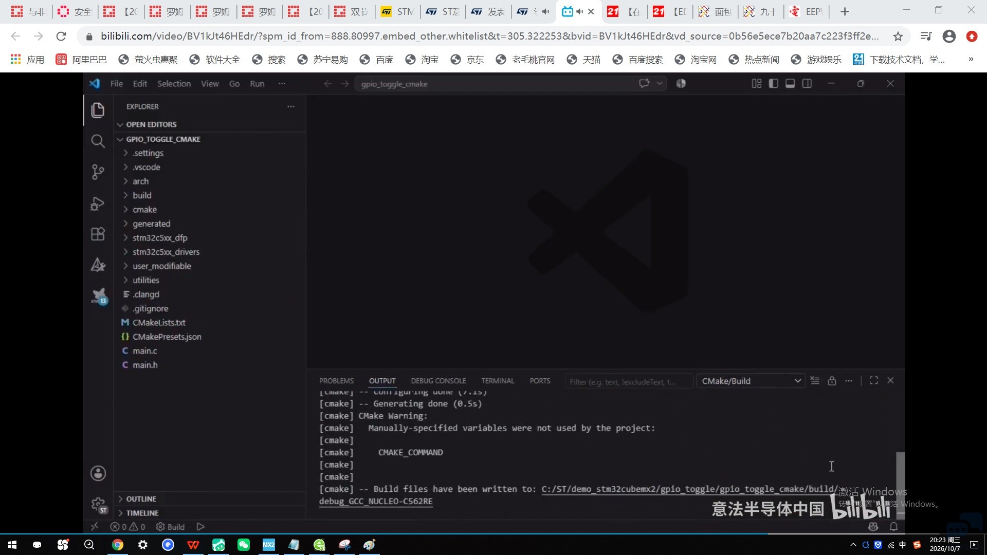
Task: Open the Copilot icon in status bar
Action: pos(873,527)
